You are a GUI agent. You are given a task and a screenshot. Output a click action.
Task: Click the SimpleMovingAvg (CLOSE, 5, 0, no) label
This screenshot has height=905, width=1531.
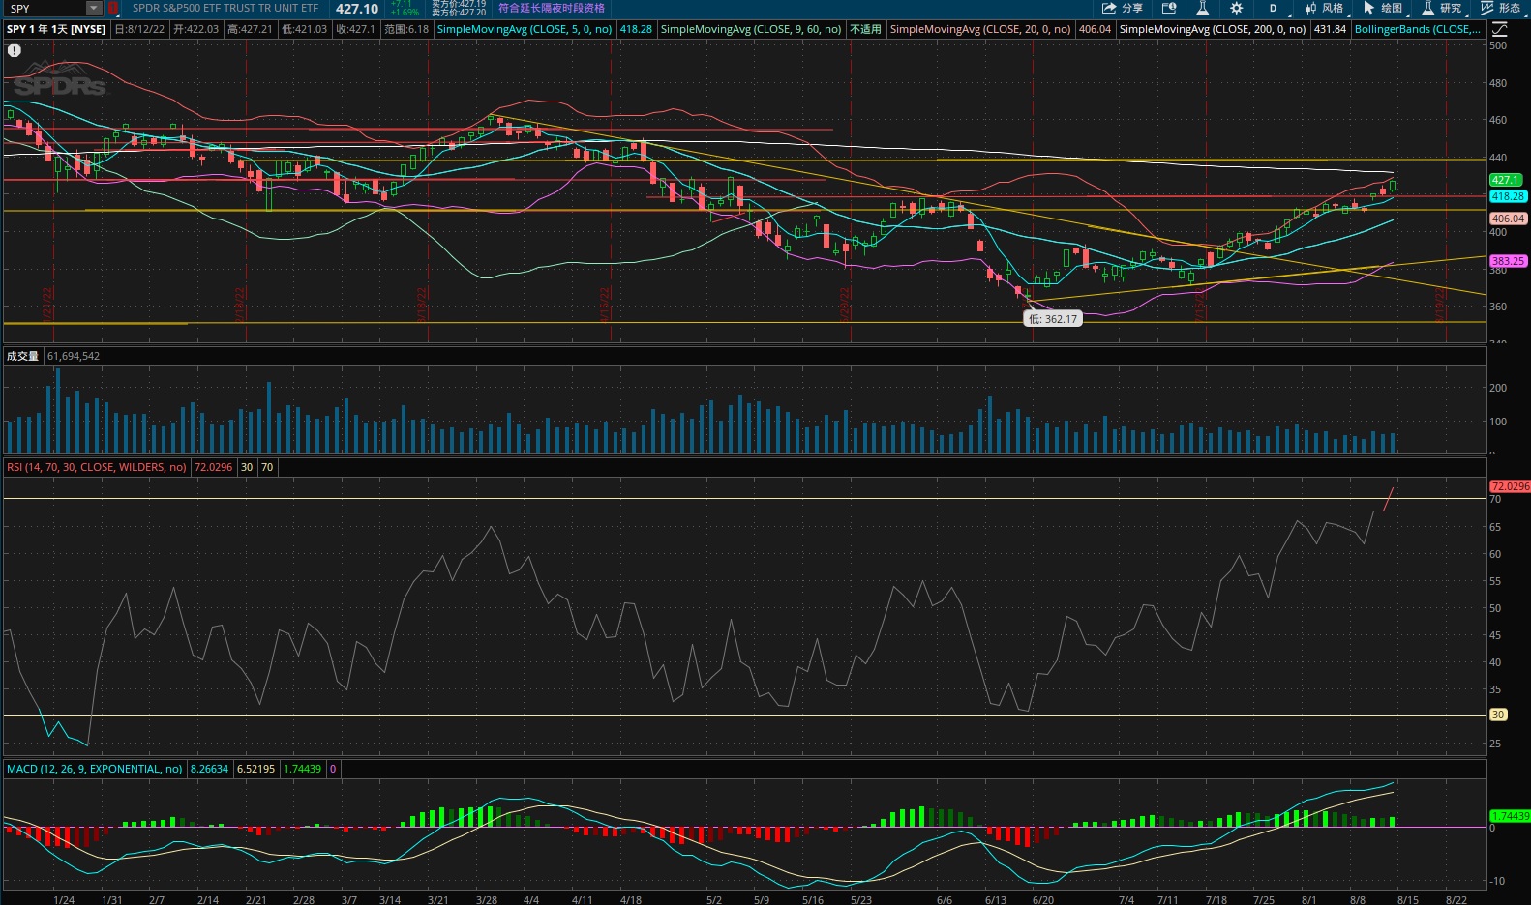tap(524, 29)
